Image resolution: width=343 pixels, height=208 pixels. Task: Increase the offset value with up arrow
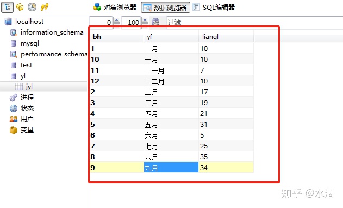(x=116, y=20)
